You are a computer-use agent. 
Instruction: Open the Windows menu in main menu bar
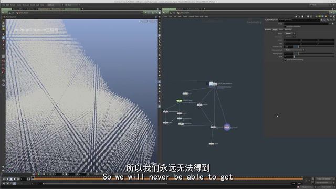tap(26, 5)
